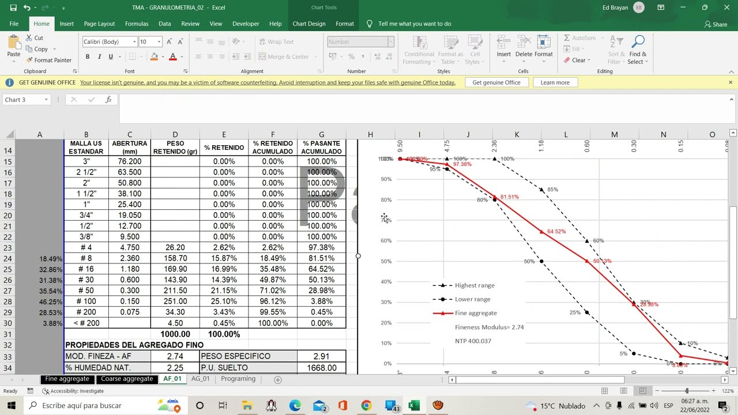Open Excel from the Windows taskbar
Screen dimensions: 738x415
tap(413, 406)
